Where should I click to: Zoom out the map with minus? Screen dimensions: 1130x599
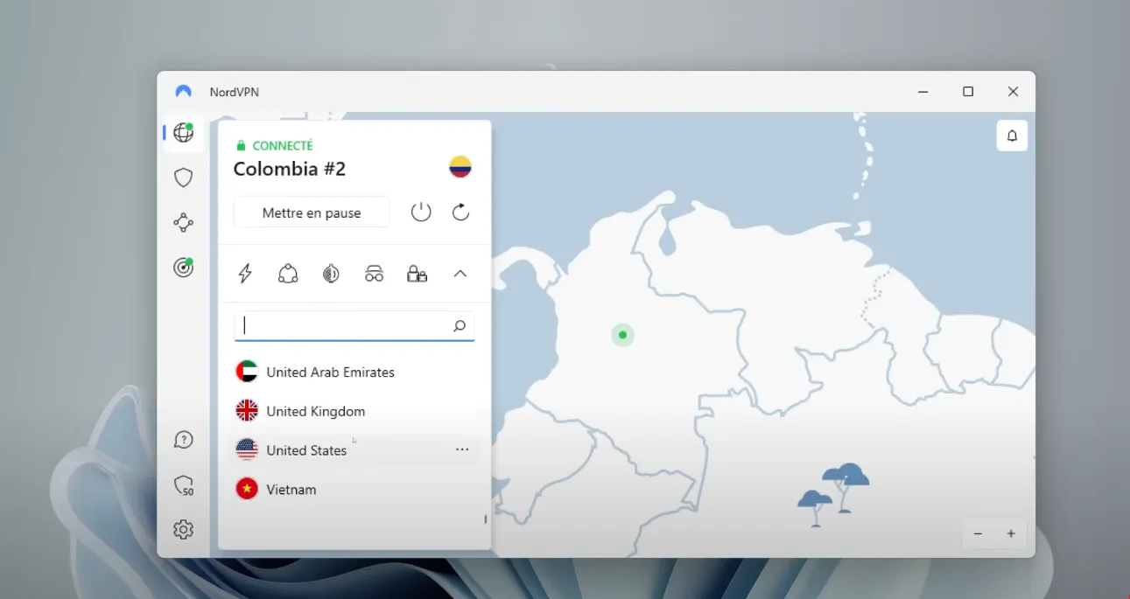[978, 533]
